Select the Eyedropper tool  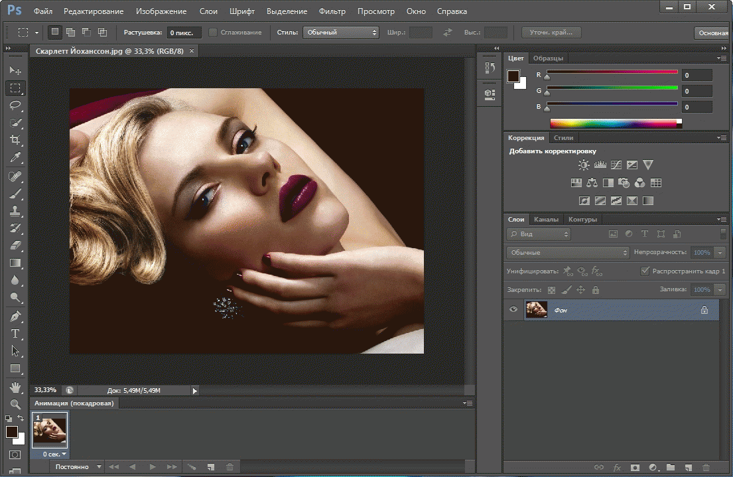point(15,158)
